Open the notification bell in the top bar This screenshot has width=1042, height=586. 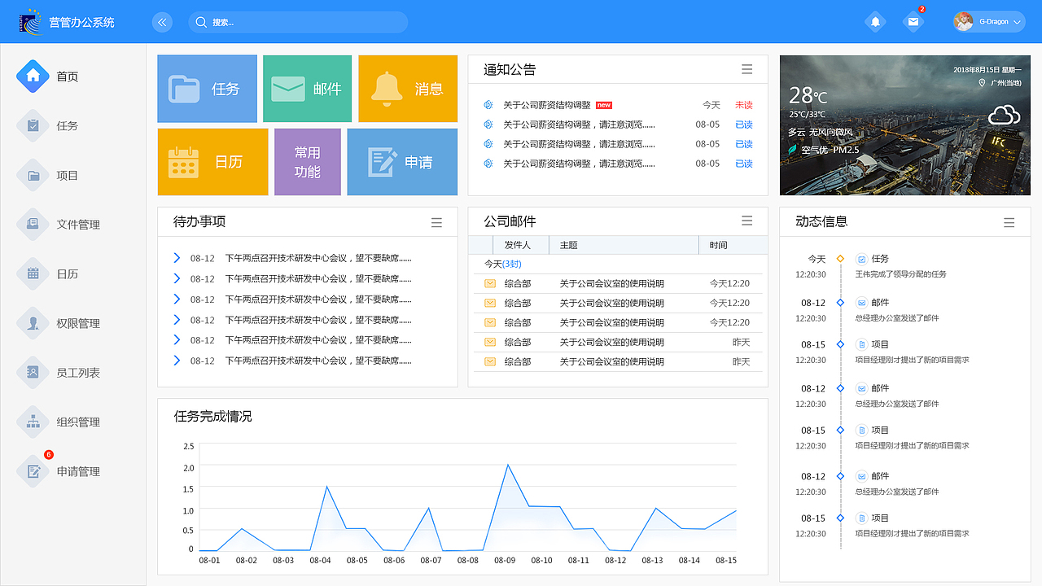pos(875,21)
